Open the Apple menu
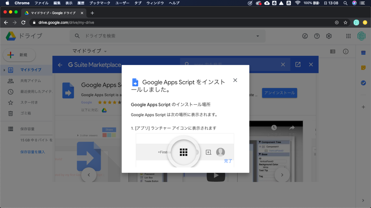Viewport: 371px width, 208px height. point(7,3)
